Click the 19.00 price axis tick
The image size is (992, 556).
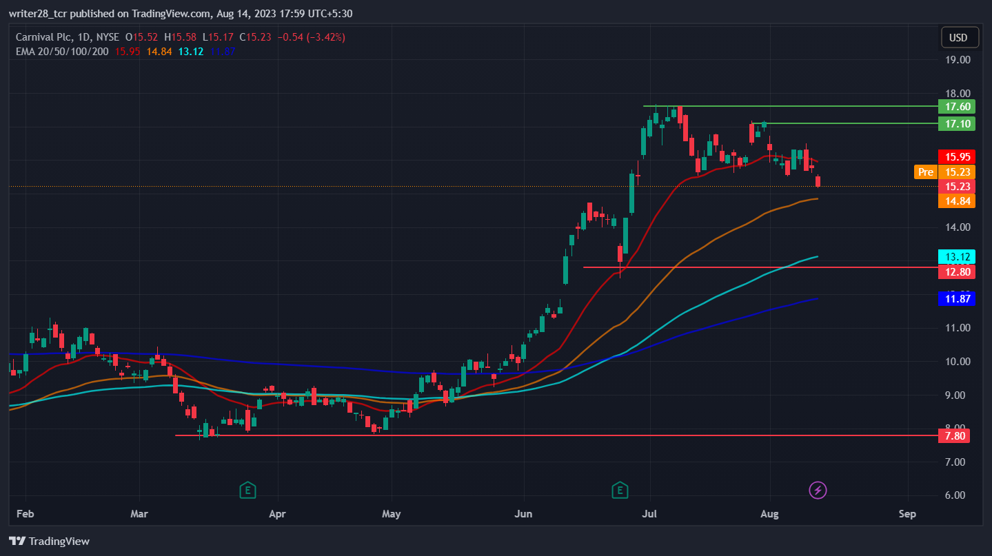point(959,60)
